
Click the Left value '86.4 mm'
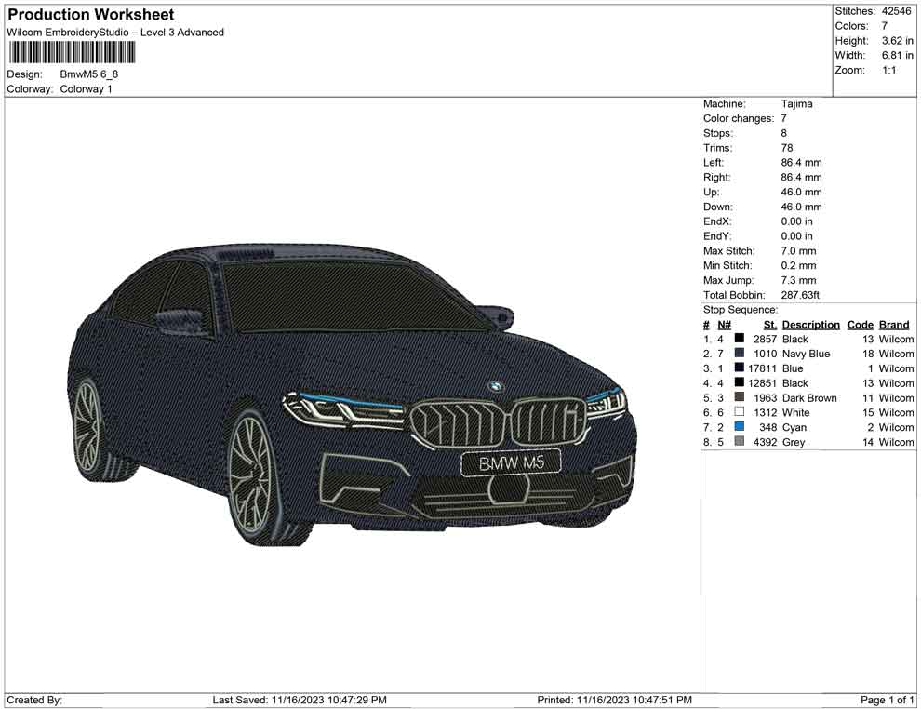tap(801, 163)
